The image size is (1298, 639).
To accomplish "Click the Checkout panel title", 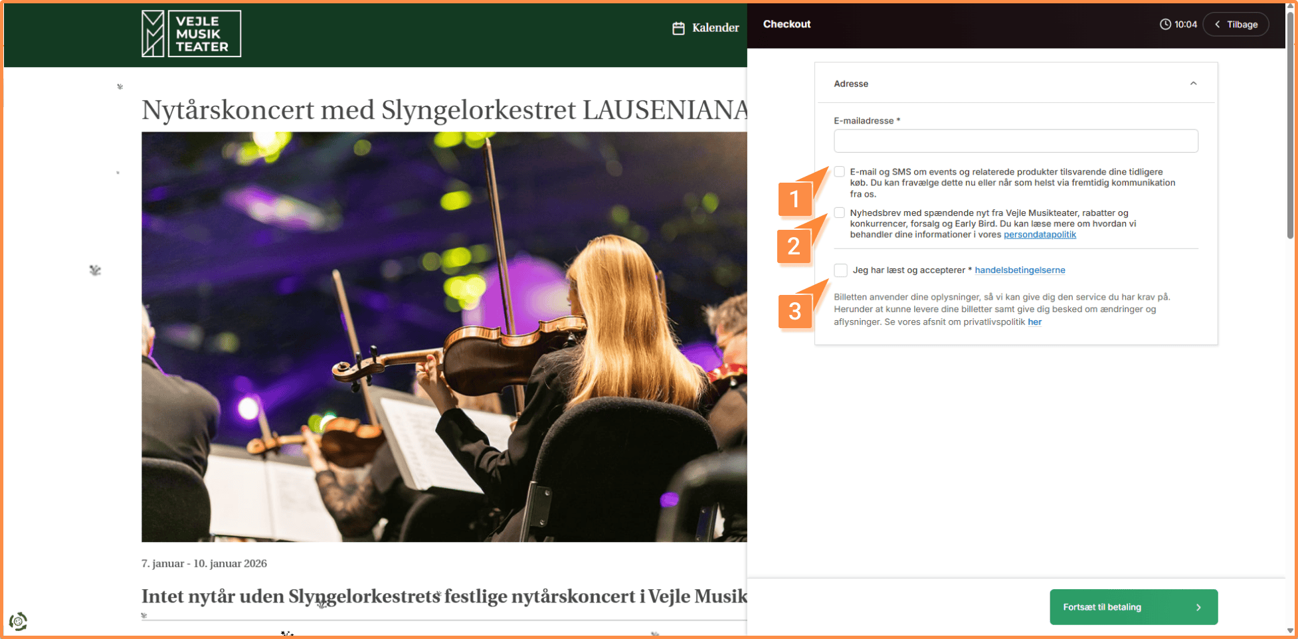I will (x=787, y=24).
